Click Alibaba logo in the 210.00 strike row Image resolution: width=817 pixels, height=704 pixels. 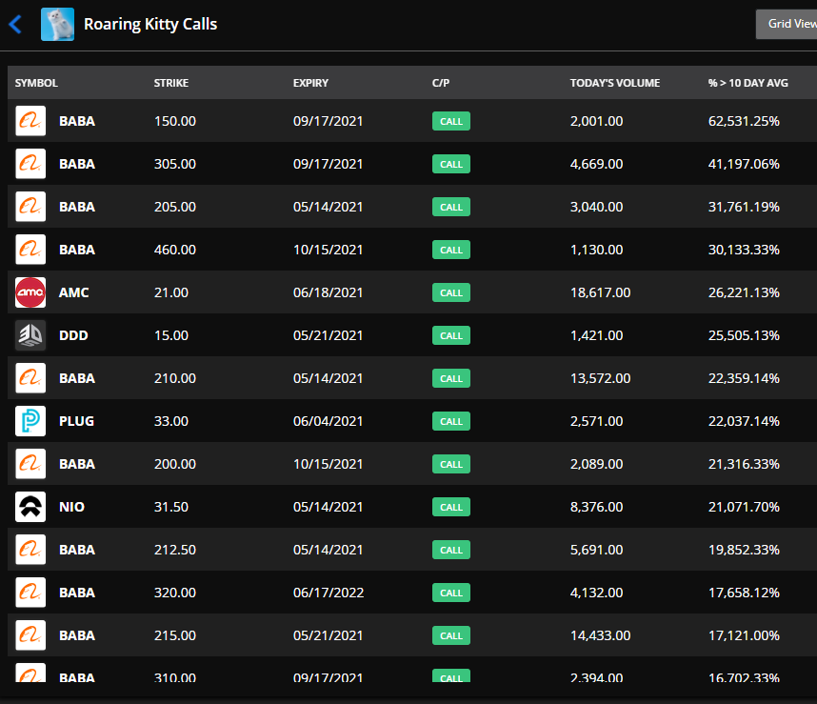point(30,378)
